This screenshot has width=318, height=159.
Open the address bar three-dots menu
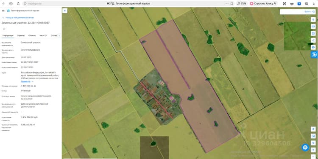[227, 4]
